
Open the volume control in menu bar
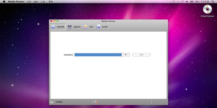187,2
